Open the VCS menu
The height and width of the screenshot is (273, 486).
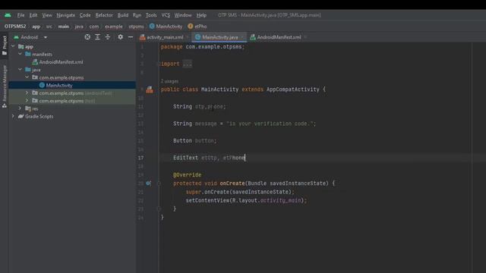click(x=166, y=15)
